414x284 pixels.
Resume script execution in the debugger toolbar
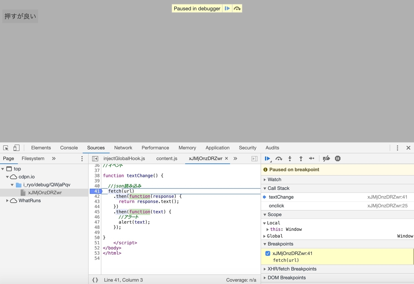click(268, 159)
